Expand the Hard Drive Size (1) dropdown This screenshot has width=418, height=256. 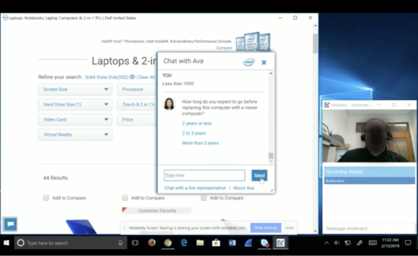point(75,104)
